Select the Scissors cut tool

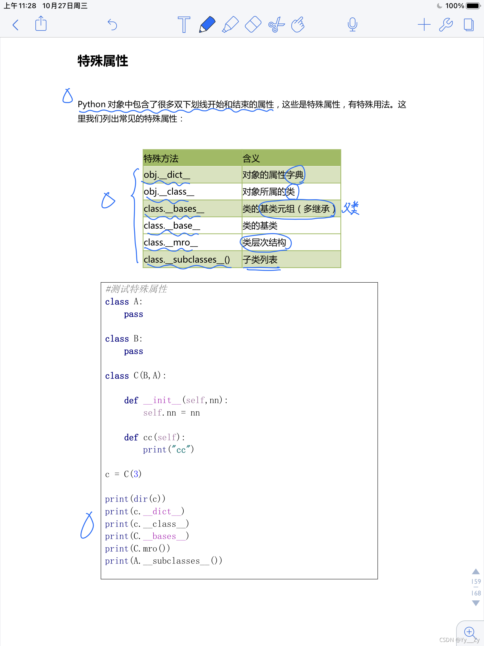pos(276,24)
